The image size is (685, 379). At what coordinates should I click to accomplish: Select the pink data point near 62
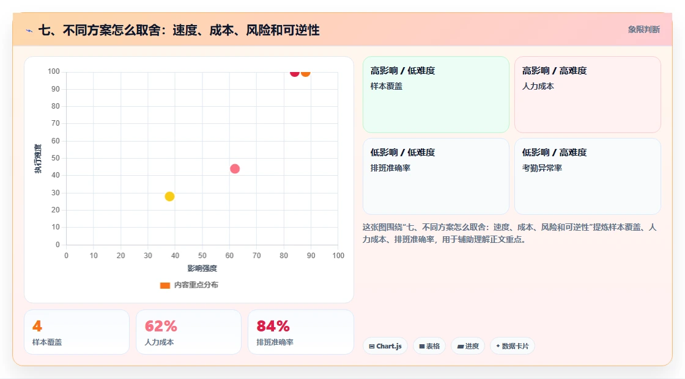(x=235, y=169)
